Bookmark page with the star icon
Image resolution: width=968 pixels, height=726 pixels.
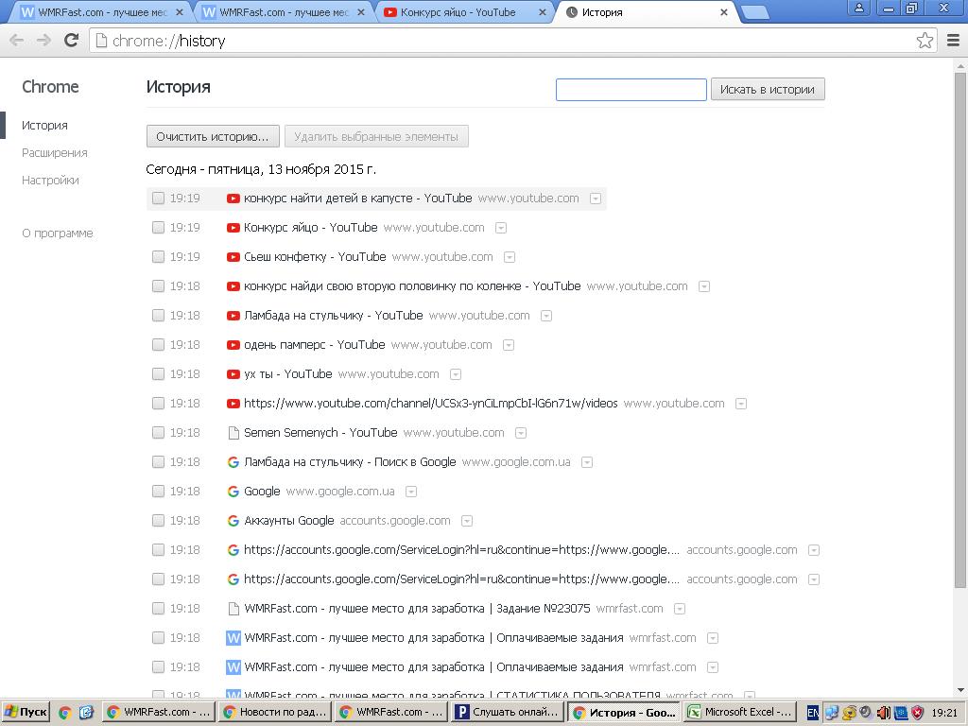click(925, 41)
